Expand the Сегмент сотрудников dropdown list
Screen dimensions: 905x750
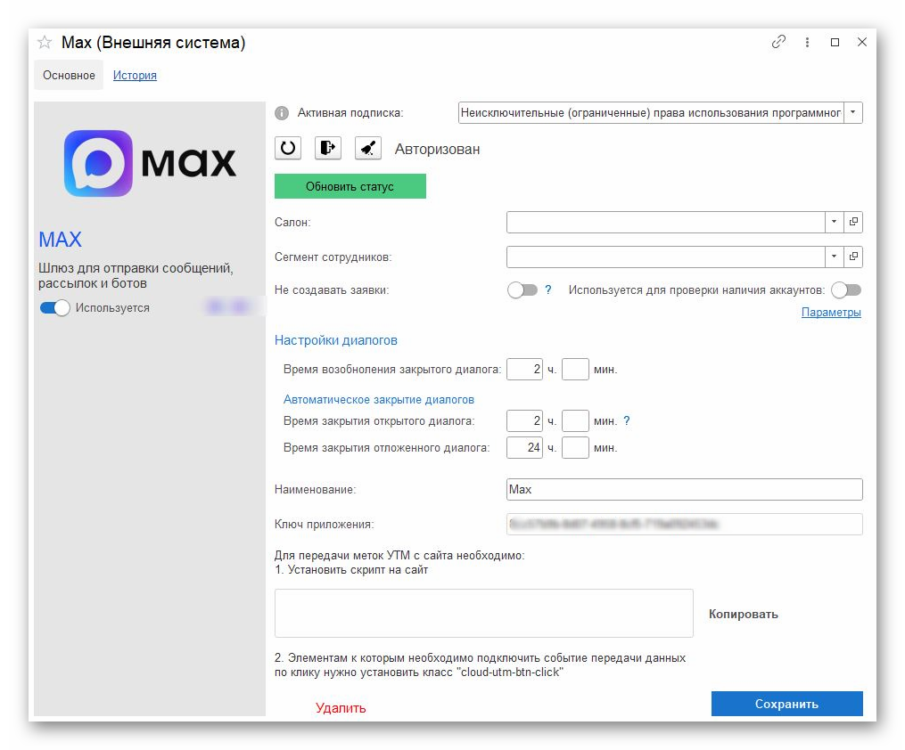(834, 257)
